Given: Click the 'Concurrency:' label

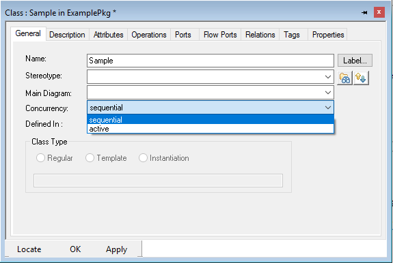Looking at the screenshot, I should (46, 108).
